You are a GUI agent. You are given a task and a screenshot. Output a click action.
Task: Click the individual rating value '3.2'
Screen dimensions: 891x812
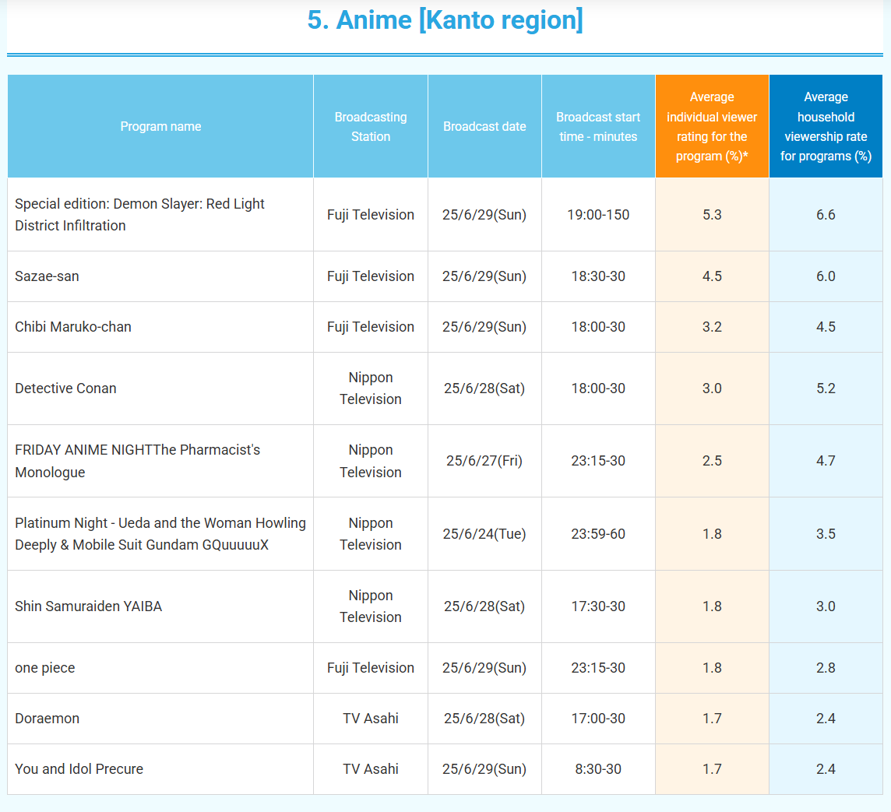point(712,327)
